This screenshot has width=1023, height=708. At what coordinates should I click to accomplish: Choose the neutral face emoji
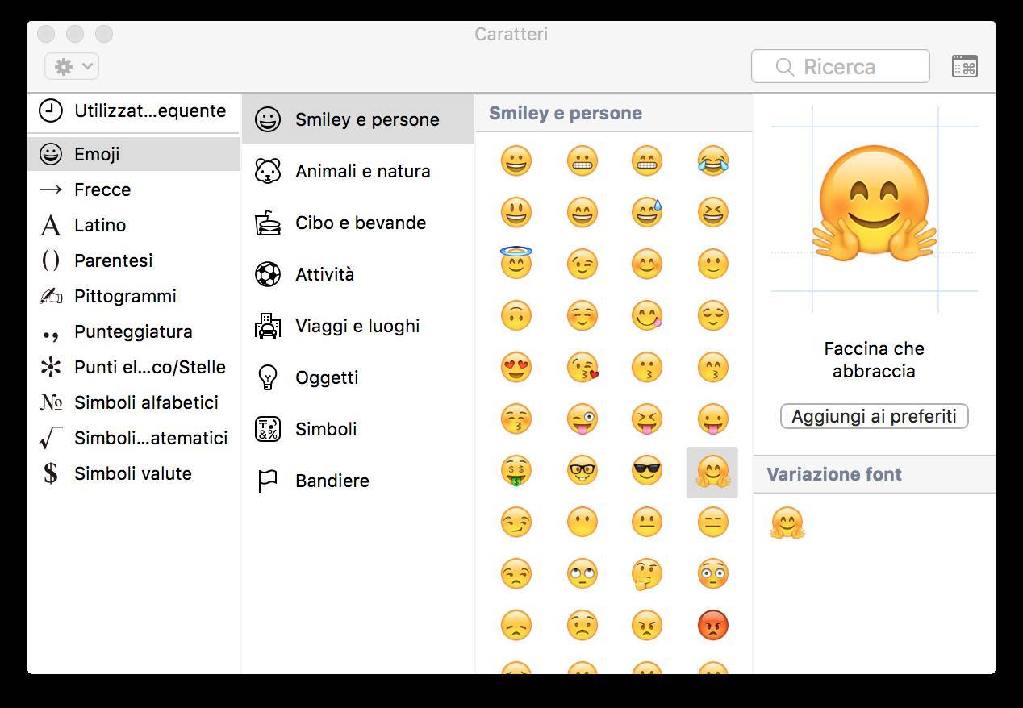click(x=647, y=522)
